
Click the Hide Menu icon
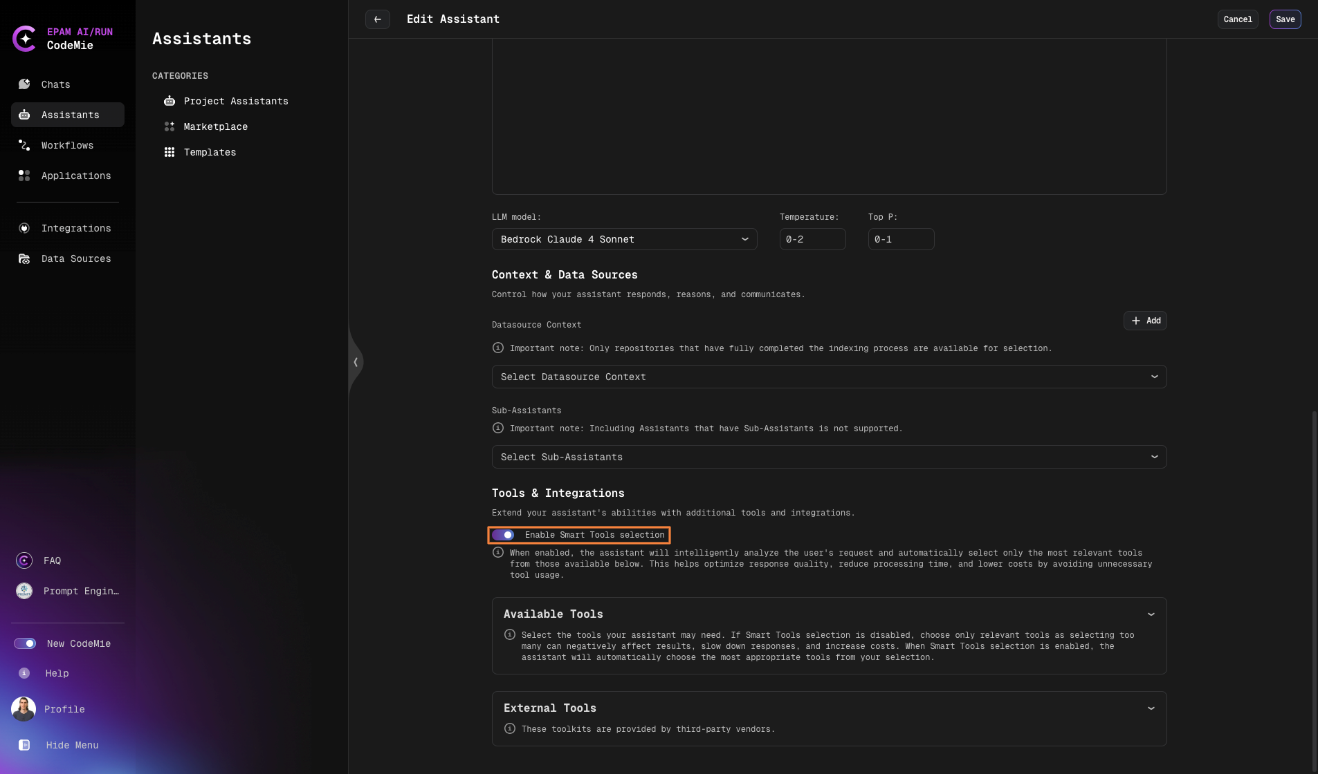pos(24,745)
